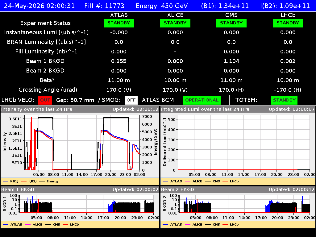
Task: Click the Gap: 50.7 mm reading
Action: [75, 100]
